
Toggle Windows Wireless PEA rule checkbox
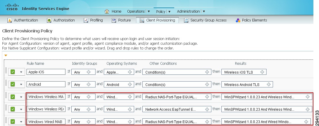[13, 109]
